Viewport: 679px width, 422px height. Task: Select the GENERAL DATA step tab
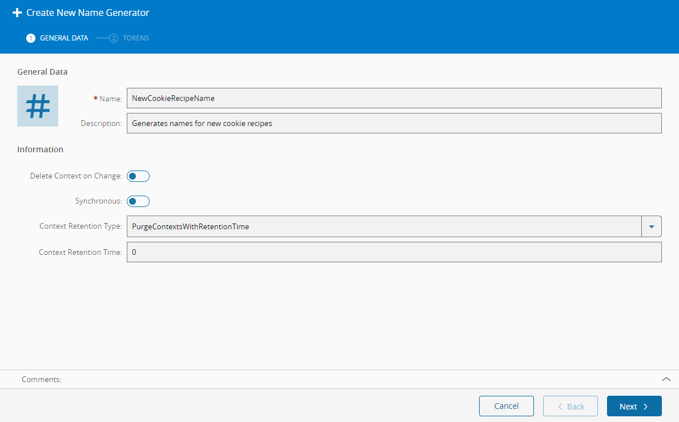pos(63,38)
